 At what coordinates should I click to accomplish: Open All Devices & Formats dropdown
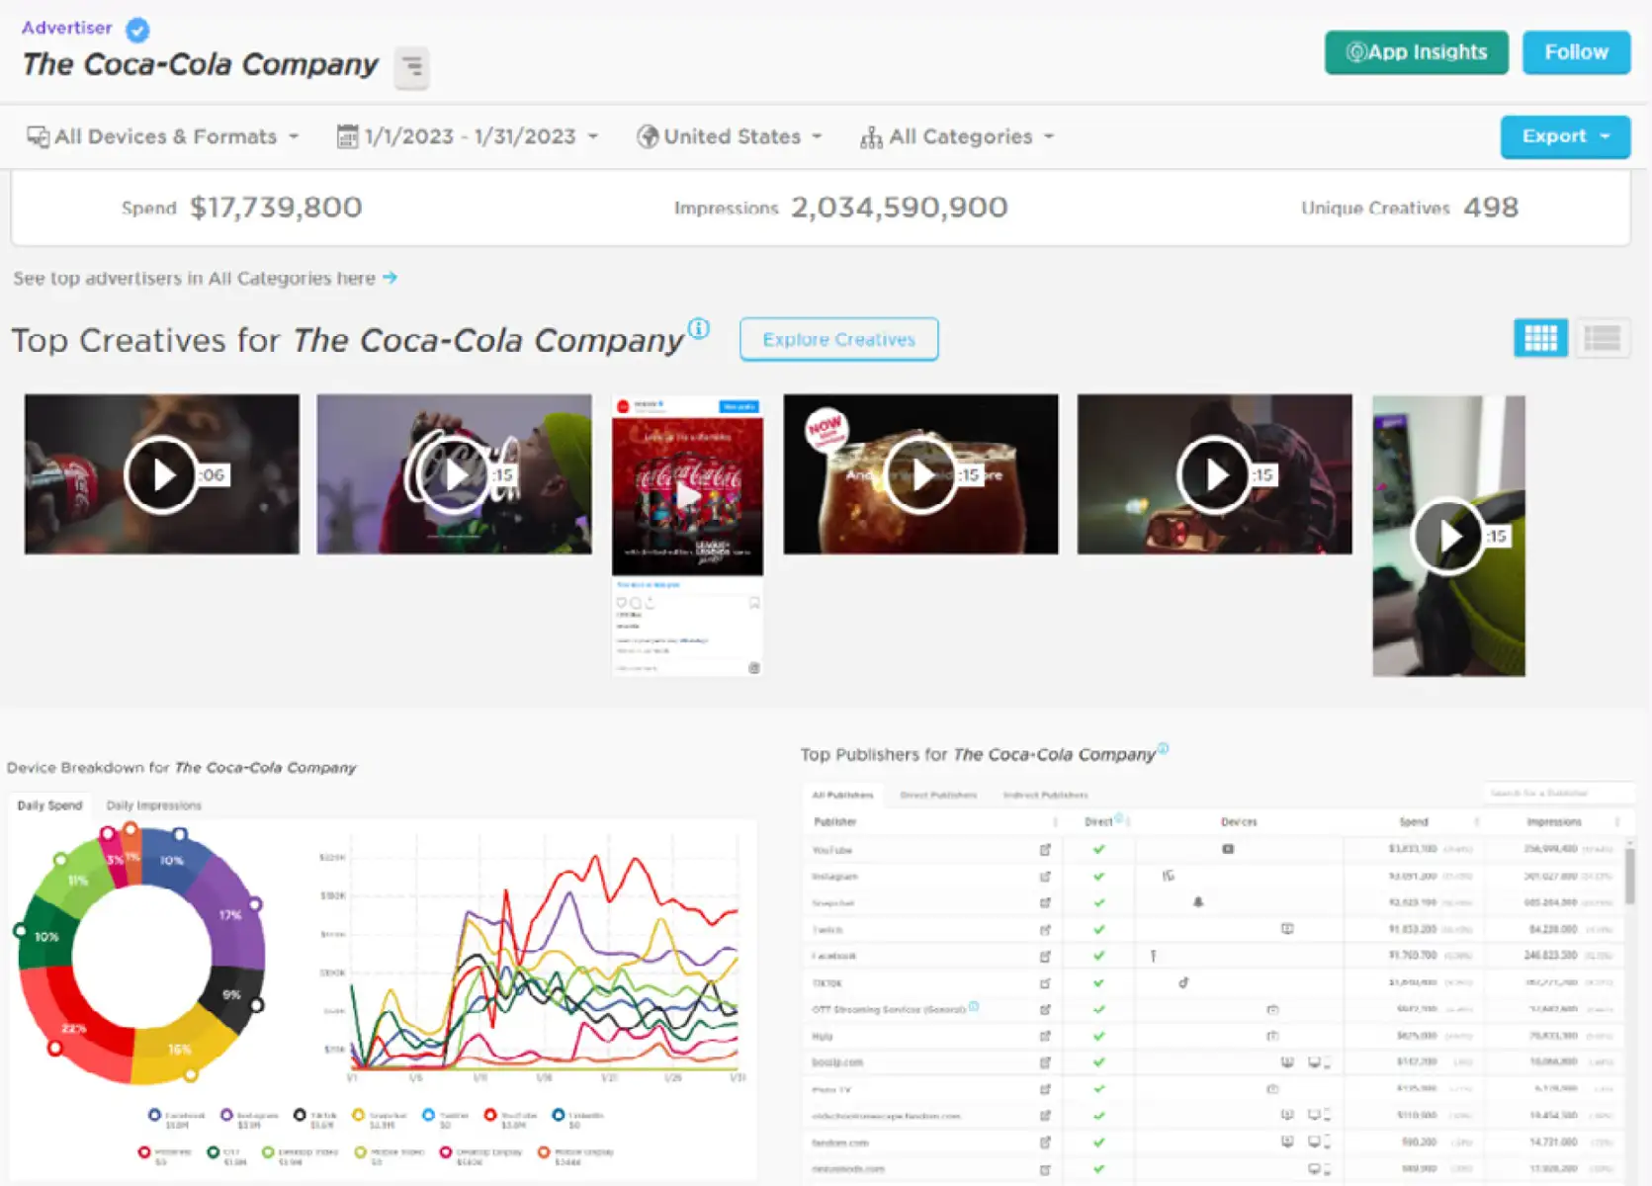(x=163, y=136)
